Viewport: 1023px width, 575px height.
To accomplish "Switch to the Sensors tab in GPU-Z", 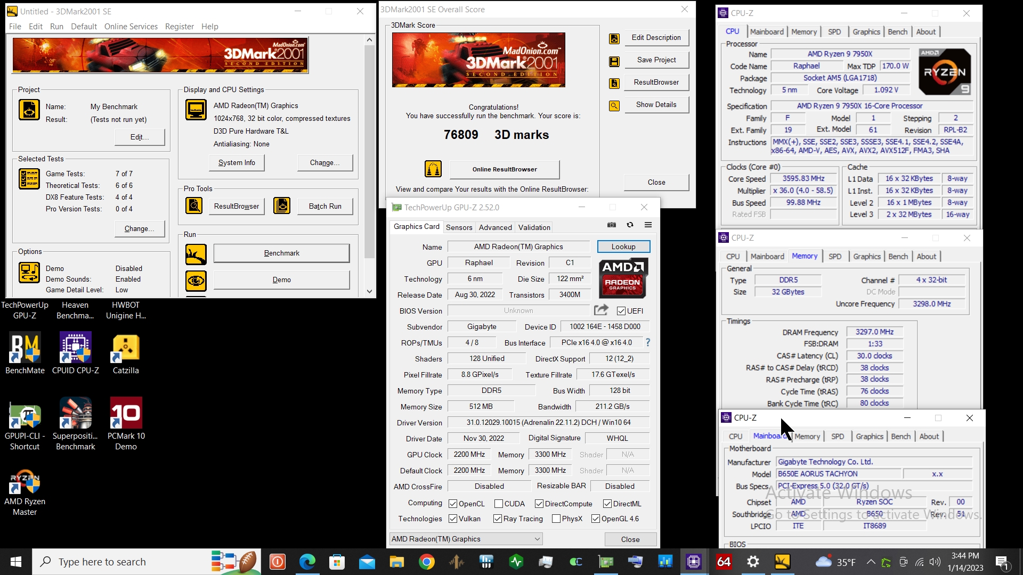I will (x=459, y=227).
